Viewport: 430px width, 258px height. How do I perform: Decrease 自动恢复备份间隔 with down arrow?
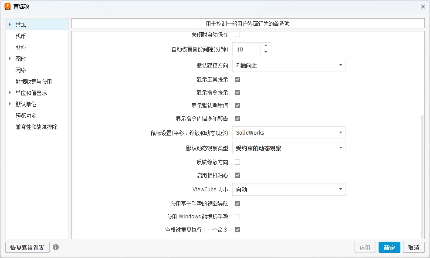[266, 52]
